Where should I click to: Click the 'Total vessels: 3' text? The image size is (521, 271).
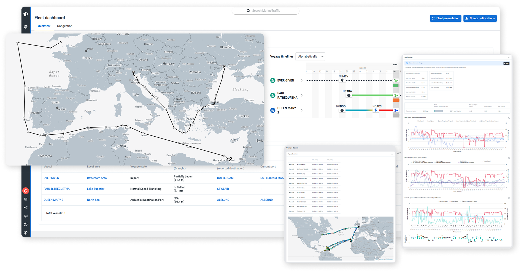(x=55, y=213)
